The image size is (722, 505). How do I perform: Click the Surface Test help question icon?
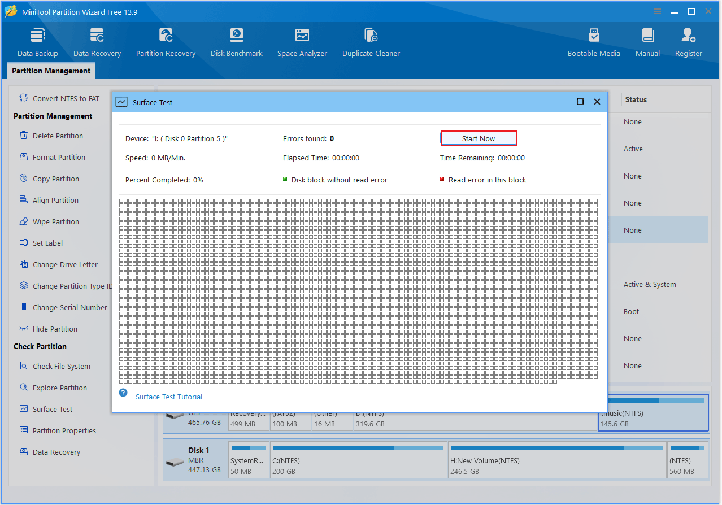[x=123, y=393]
